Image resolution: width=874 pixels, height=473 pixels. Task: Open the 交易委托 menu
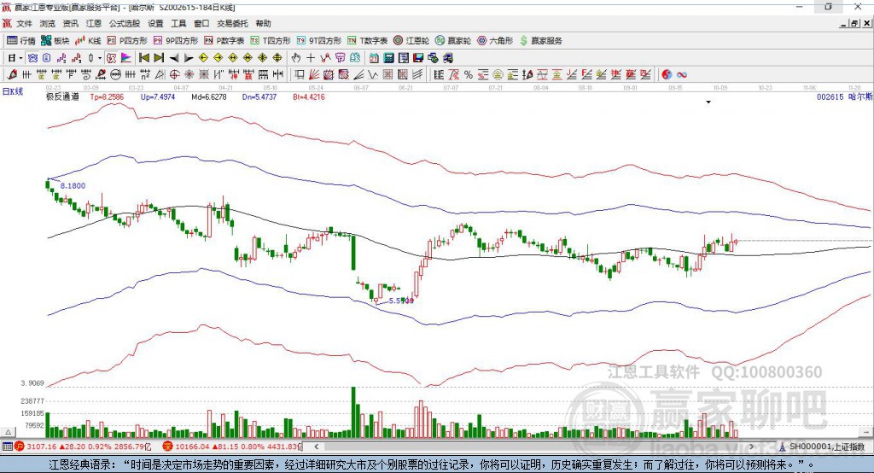232,23
